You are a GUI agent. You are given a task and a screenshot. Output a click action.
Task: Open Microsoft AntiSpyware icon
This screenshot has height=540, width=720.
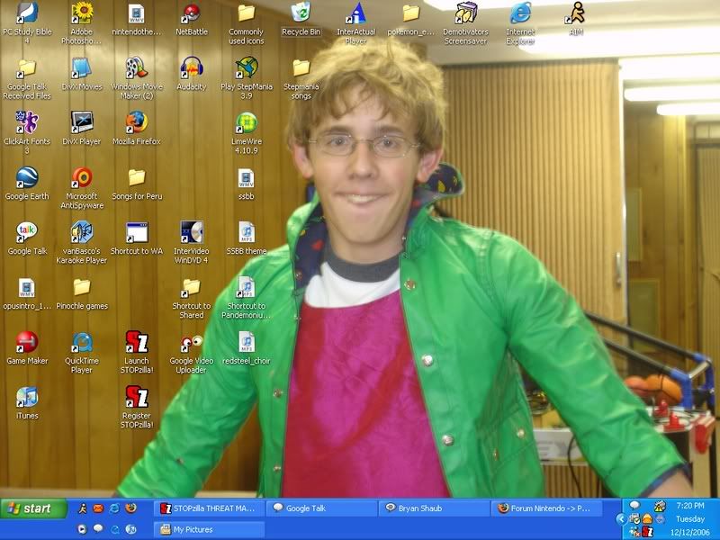(82, 187)
